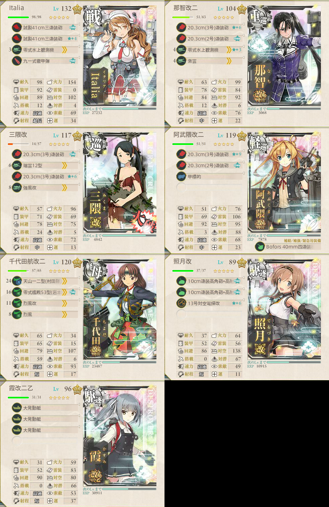Click the green Bofors 40mm reinforcement slot icon
This screenshot has height=507, width=329.
[260, 246]
